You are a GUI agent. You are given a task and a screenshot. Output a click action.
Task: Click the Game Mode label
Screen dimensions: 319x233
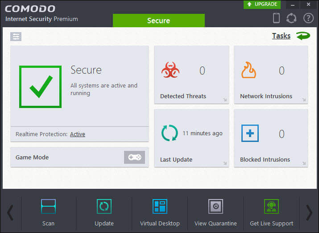[32, 157]
